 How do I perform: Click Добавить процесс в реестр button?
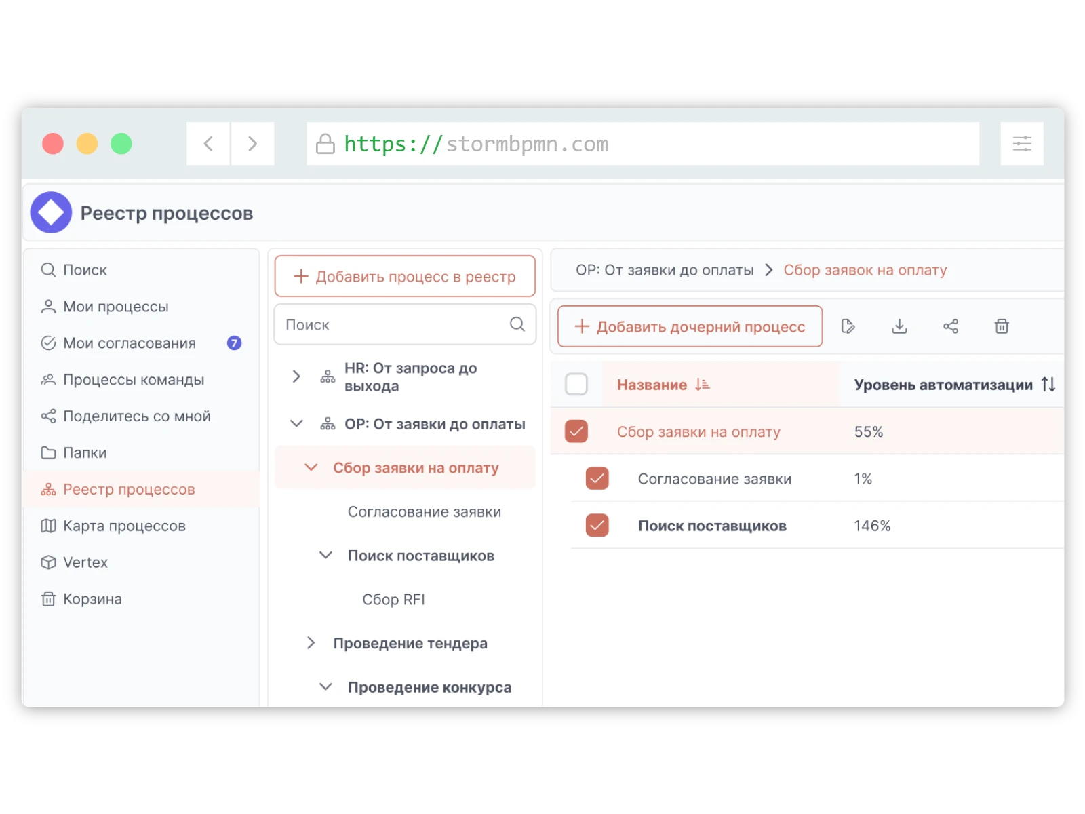(405, 276)
